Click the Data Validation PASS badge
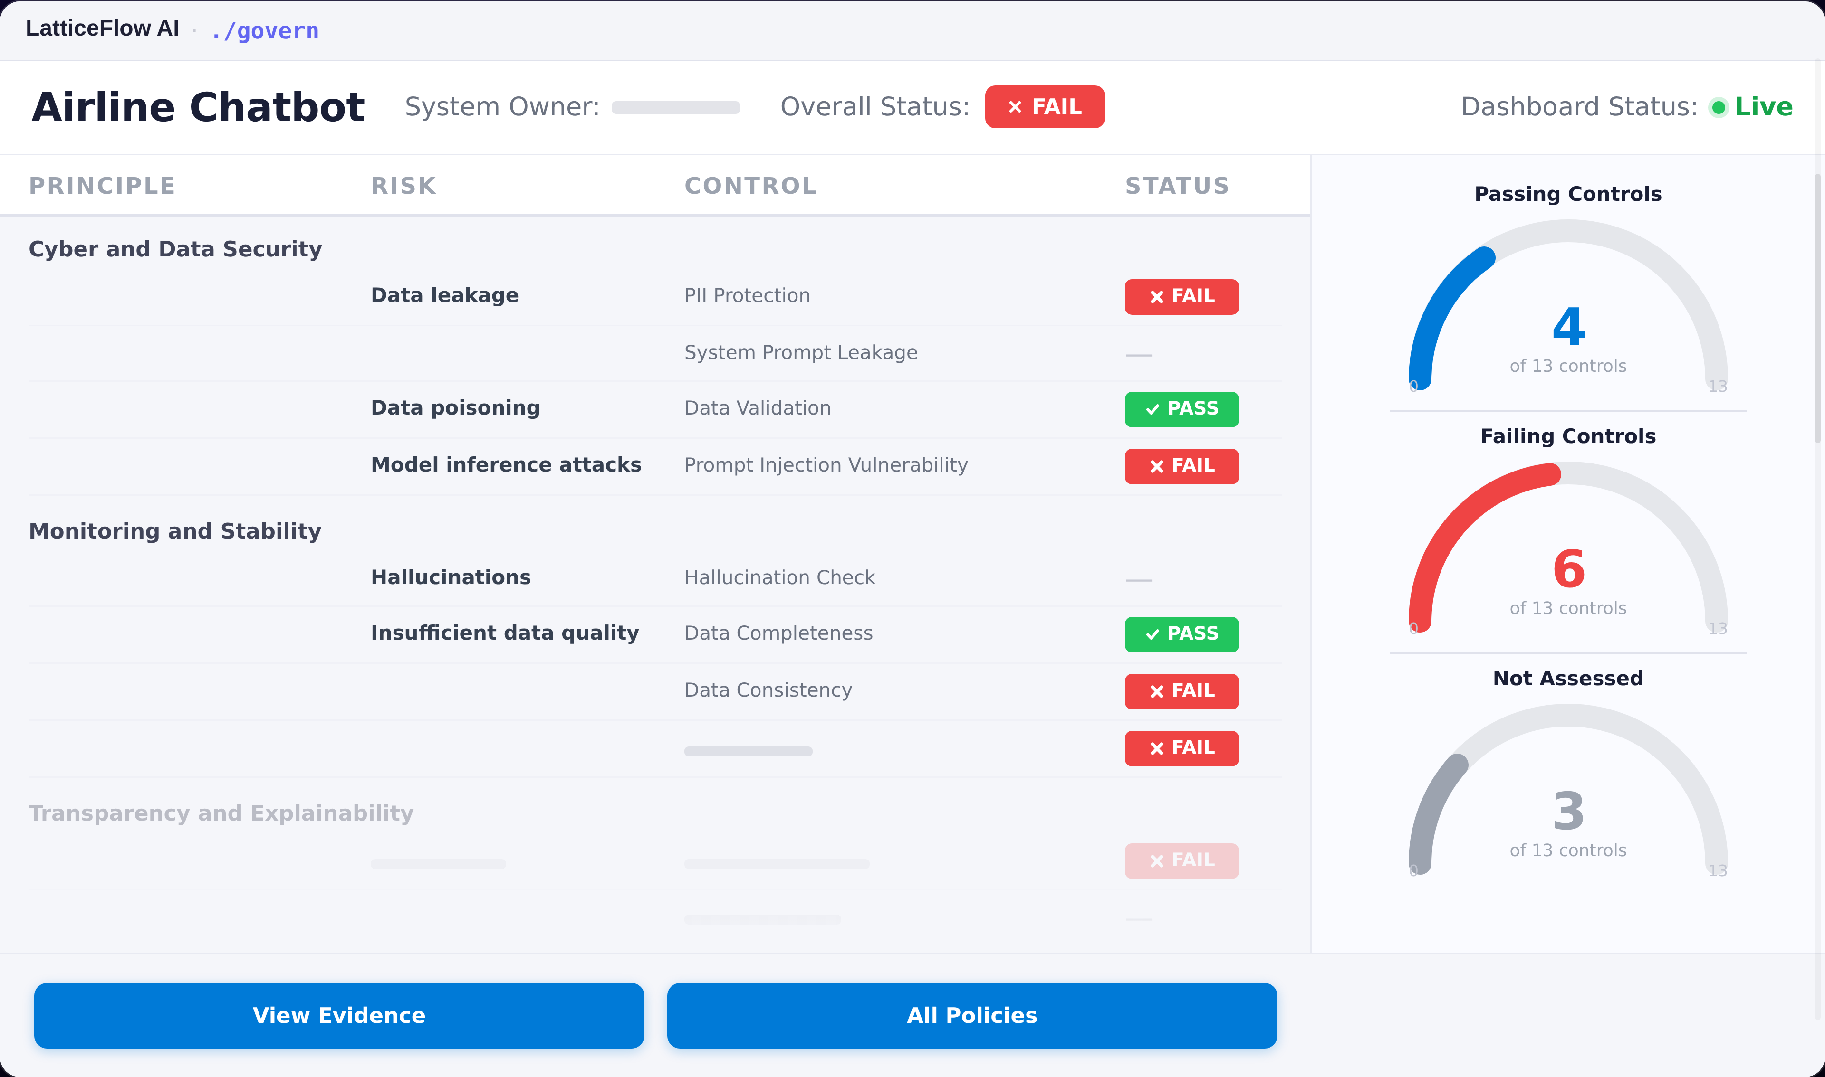 (1181, 408)
